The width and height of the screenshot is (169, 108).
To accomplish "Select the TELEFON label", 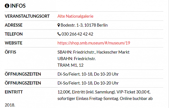I will coord(14,34).
